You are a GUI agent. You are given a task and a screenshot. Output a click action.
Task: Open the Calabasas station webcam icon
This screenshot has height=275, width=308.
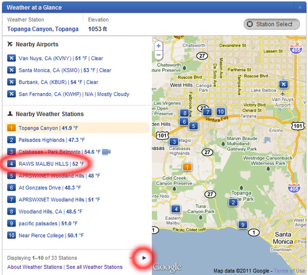(106, 152)
